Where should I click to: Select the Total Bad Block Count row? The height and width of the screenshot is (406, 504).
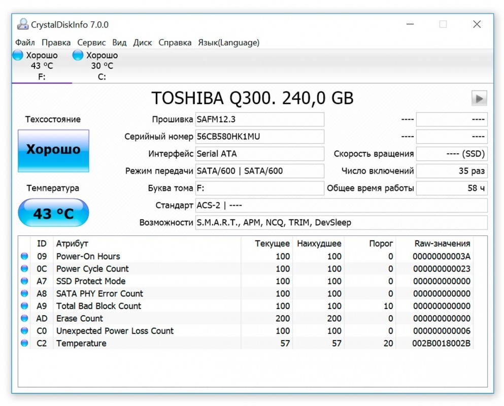tap(247, 306)
